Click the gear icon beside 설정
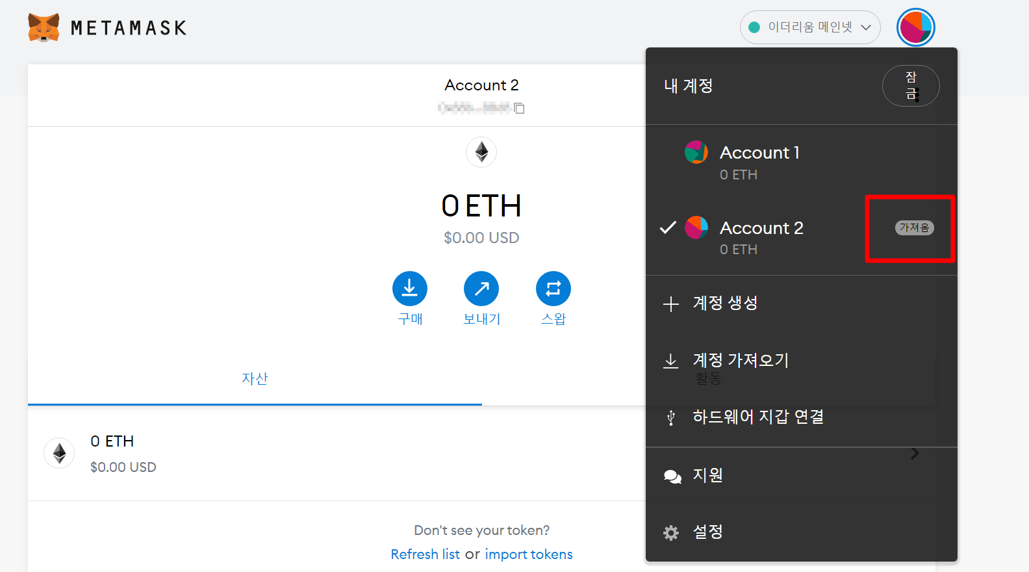This screenshot has height=572, width=1029. tap(671, 533)
